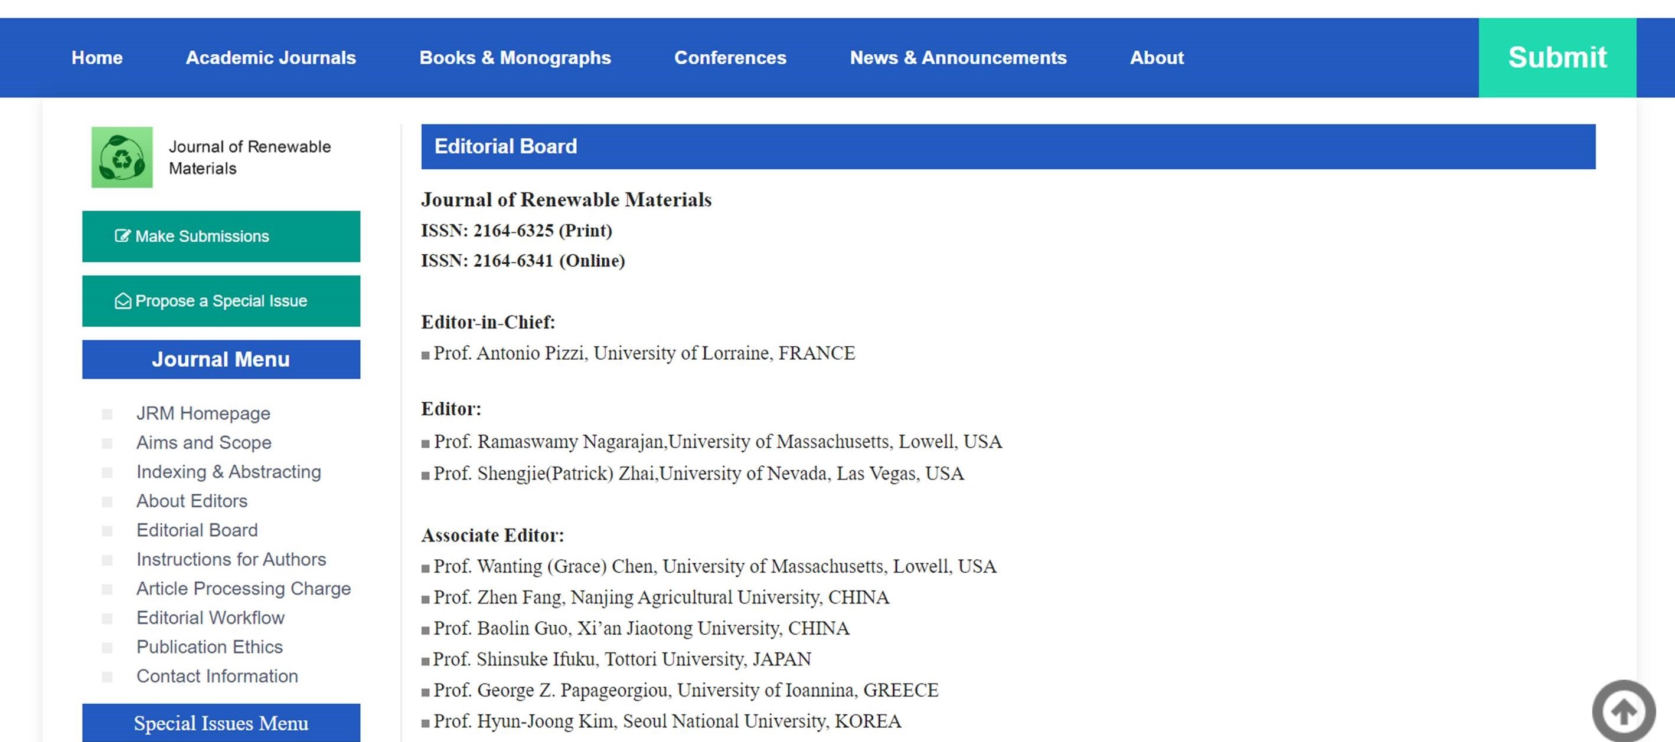Visit the About Editors link
This screenshot has height=742, width=1675.
pos(192,501)
